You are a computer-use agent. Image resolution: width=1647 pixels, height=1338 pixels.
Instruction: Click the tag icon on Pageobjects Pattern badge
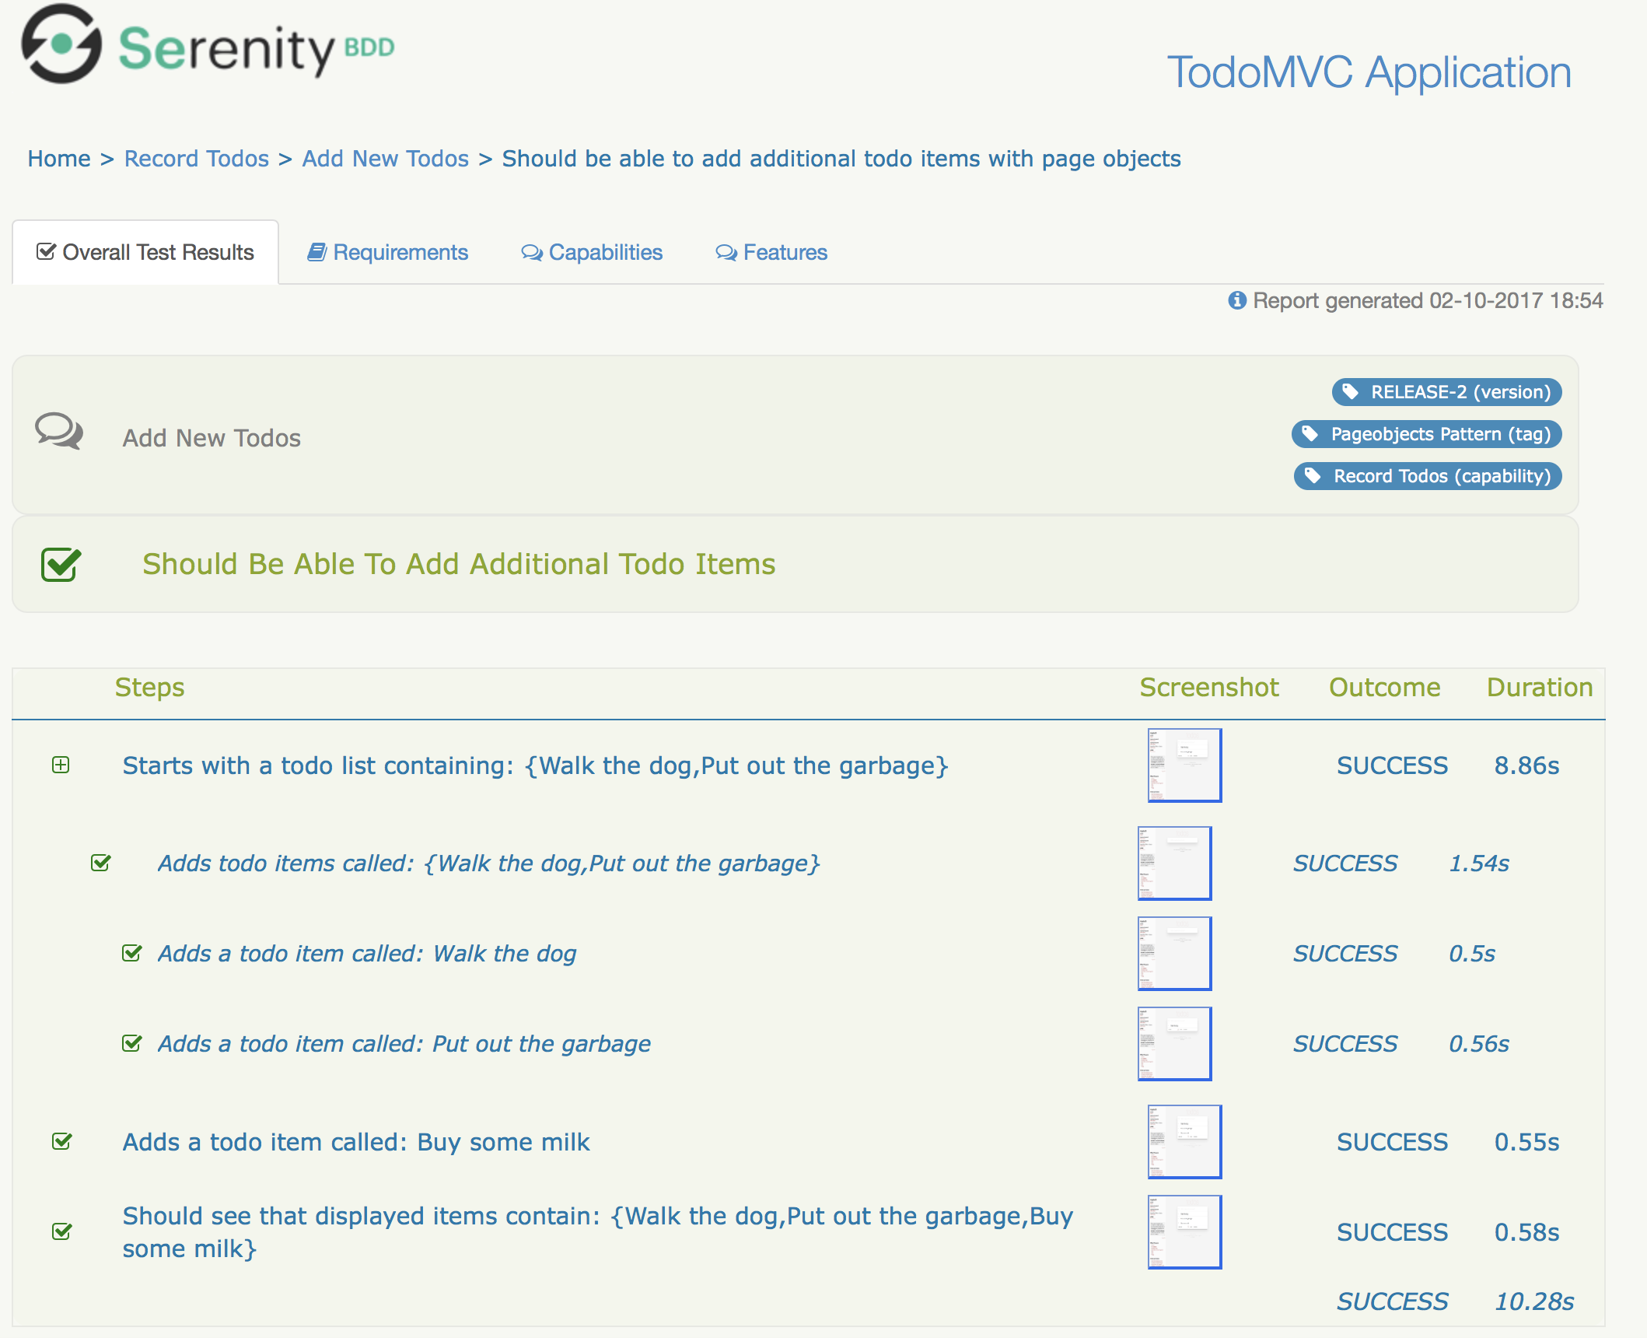click(1310, 434)
